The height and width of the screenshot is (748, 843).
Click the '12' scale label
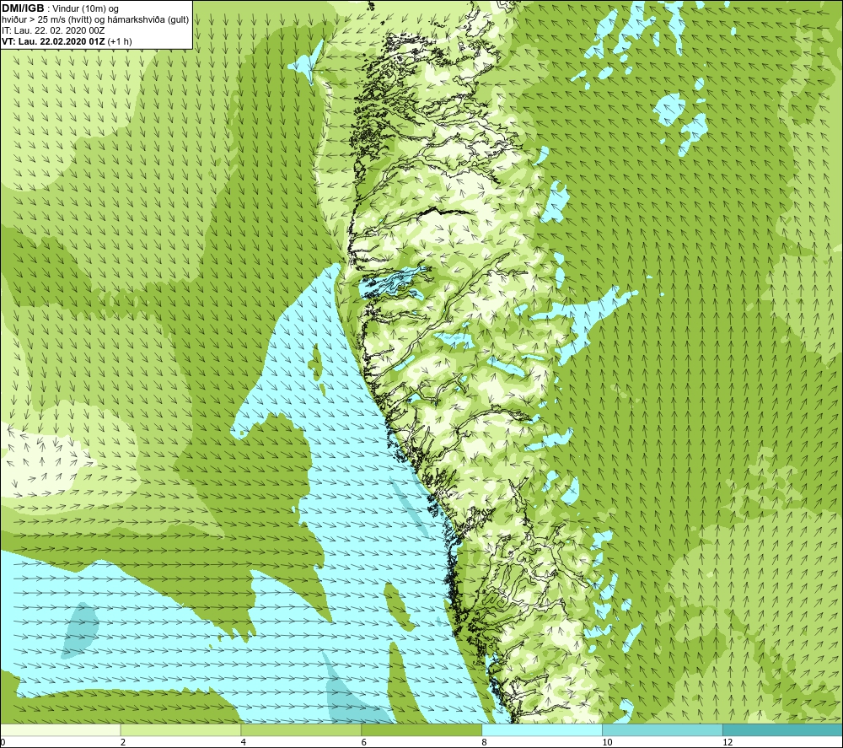pyautogui.click(x=728, y=742)
